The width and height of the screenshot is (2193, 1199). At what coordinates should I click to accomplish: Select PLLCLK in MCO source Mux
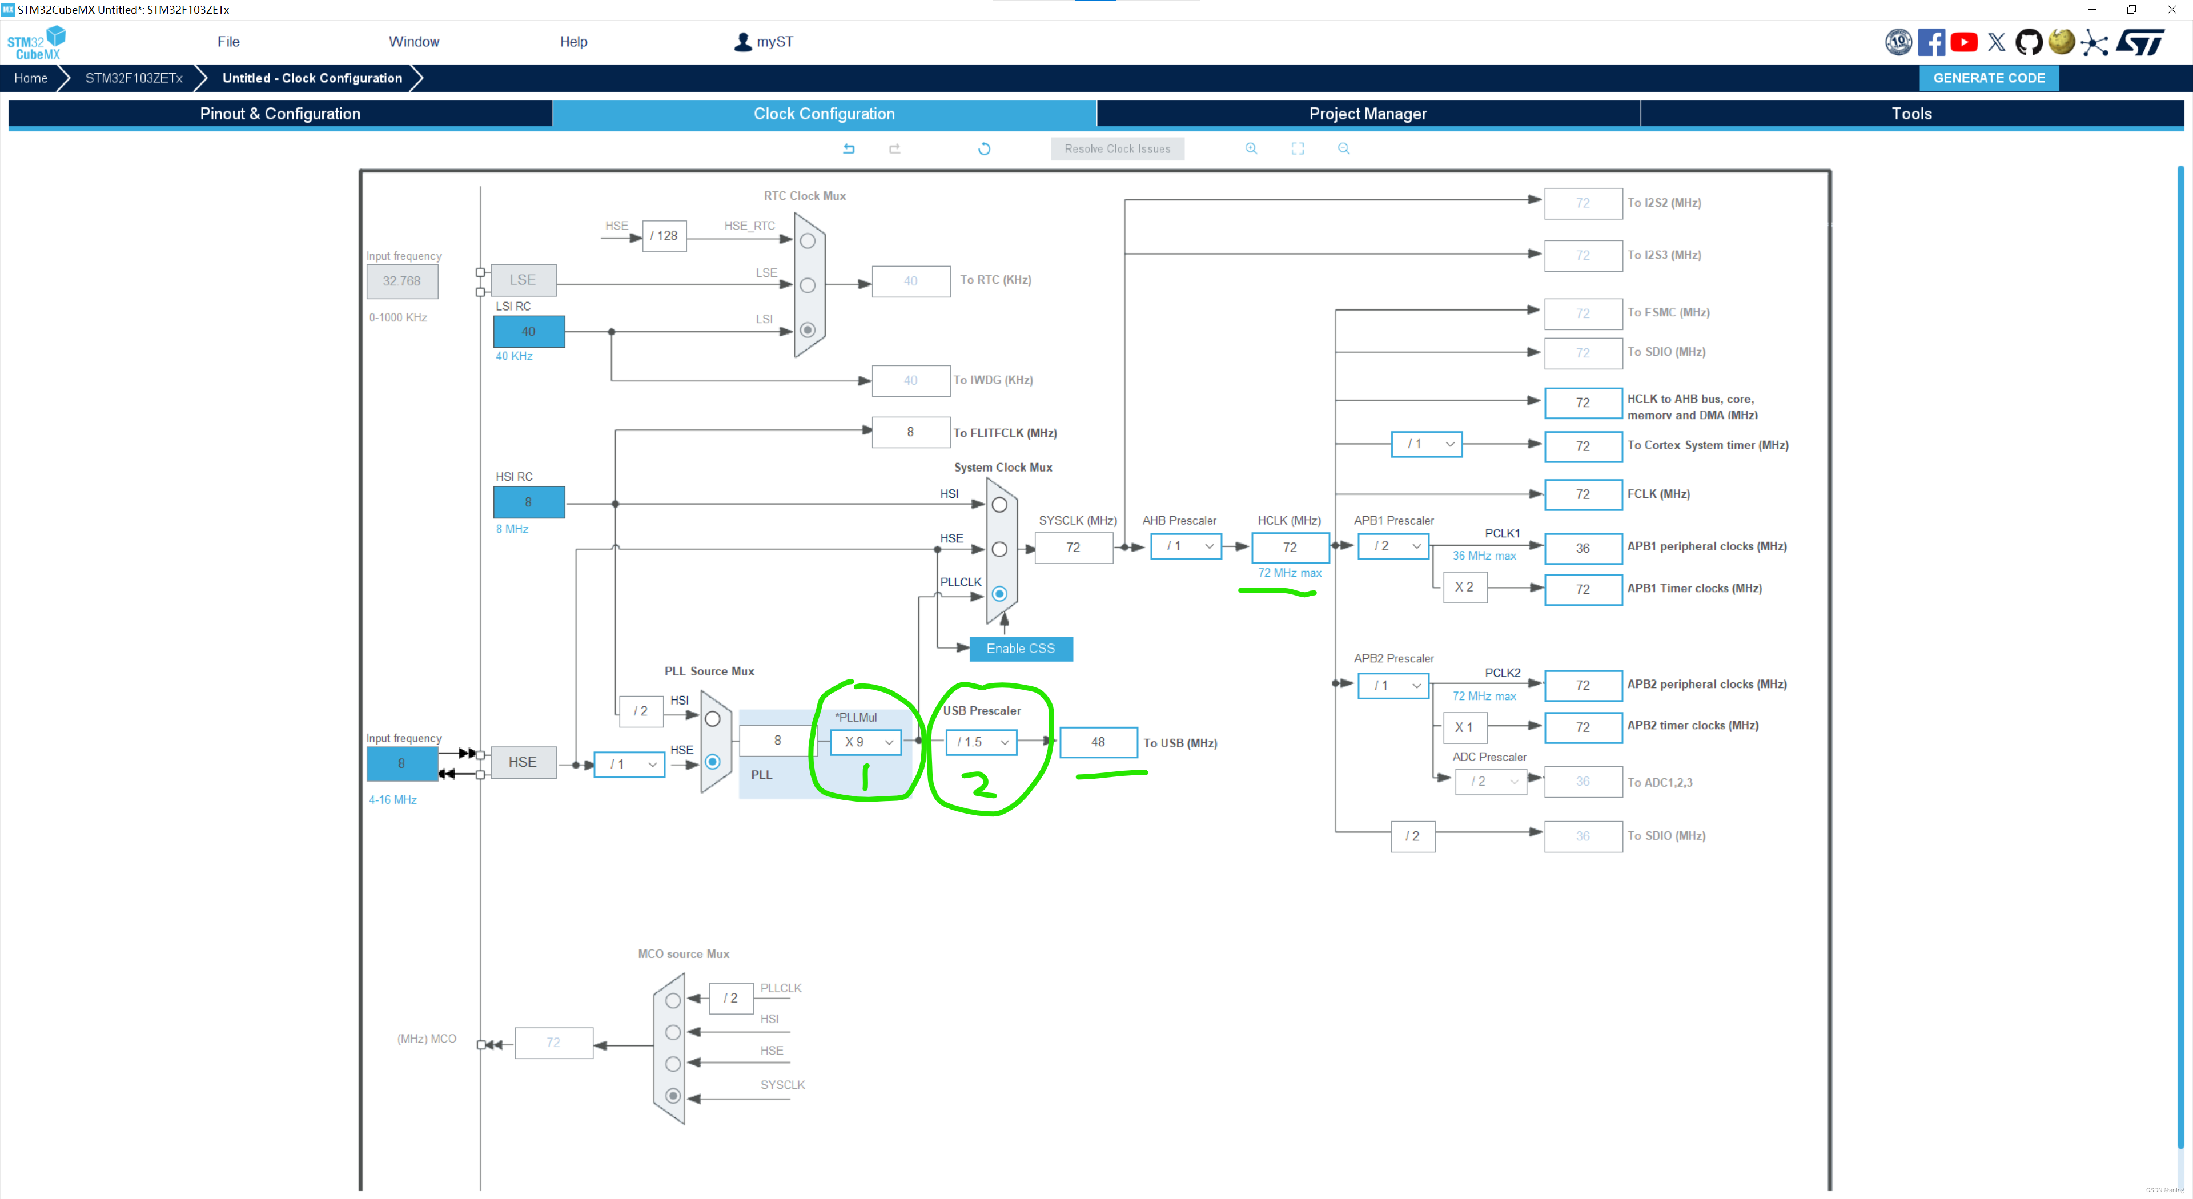click(673, 1001)
